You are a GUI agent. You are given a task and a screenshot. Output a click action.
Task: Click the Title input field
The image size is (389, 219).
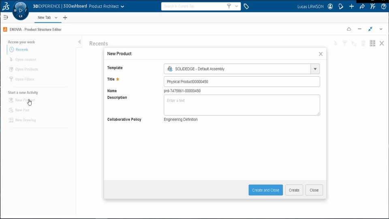point(242,82)
